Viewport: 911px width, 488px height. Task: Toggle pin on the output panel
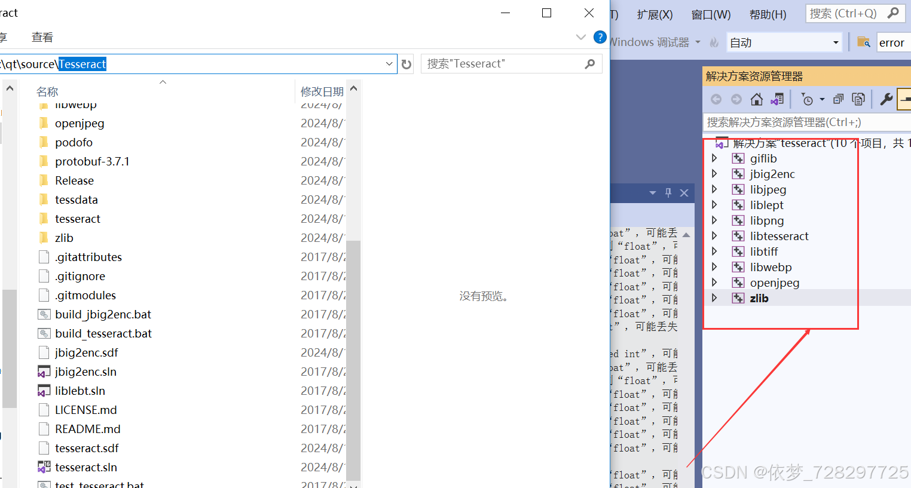point(668,192)
